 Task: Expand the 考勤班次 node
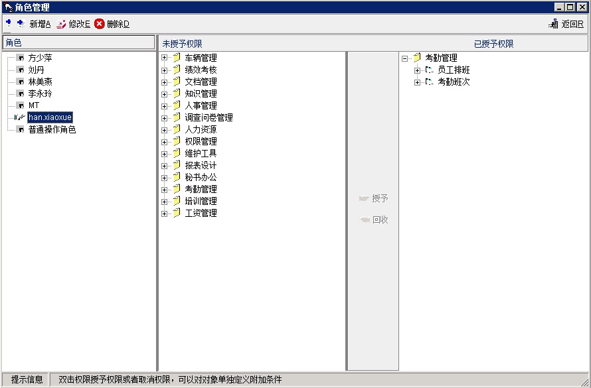pos(417,82)
